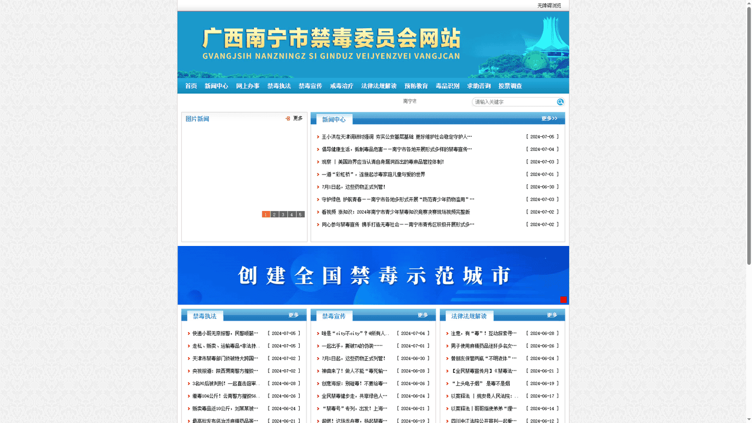Open the article 以案释法 | 姚安县人民法院

tap(485, 396)
